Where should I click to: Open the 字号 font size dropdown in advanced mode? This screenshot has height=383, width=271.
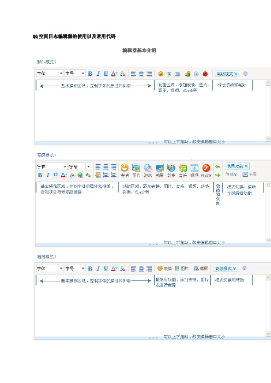coord(80,166)
